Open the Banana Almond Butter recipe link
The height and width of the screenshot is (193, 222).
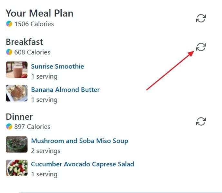coord(65,90)
